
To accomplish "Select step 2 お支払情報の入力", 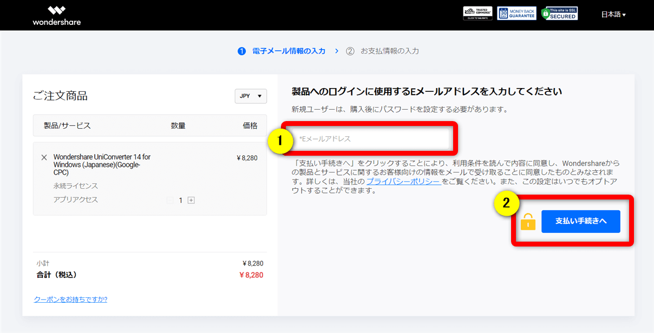I will point(383,51).
